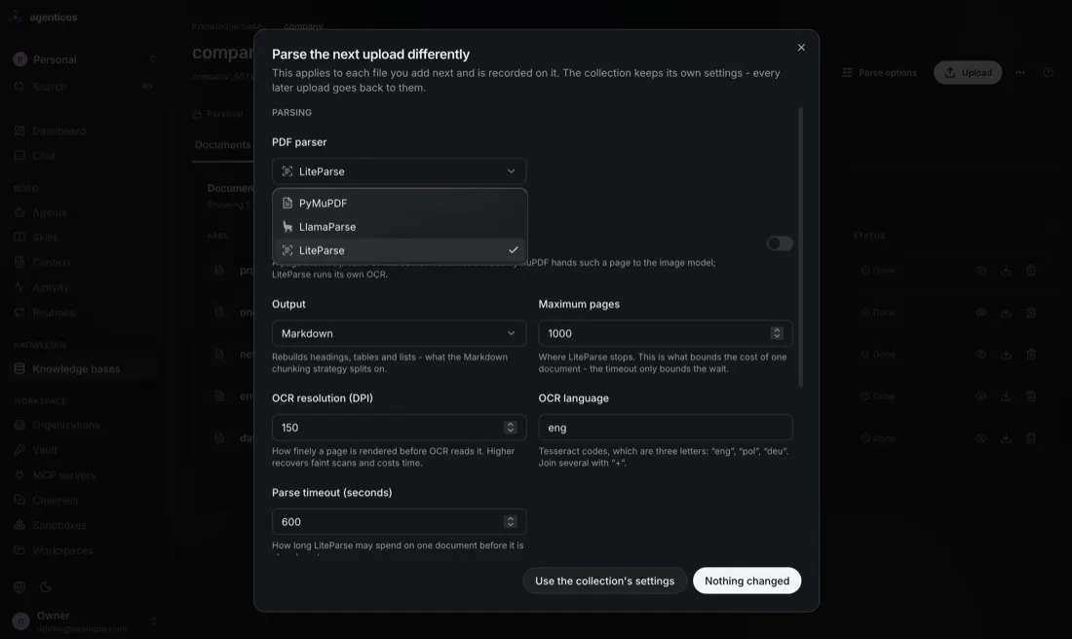Open Routines from the sidebar
This screenshot has width=1072, height=639.
(85, 313)
